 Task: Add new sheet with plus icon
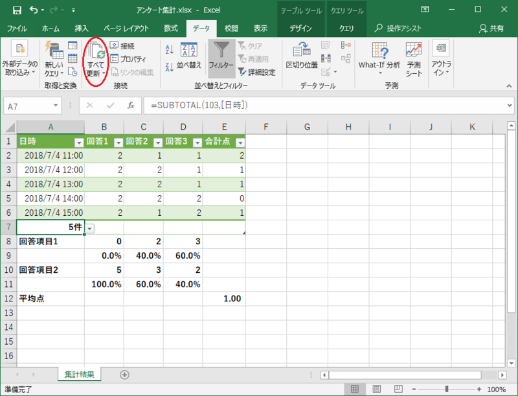coord(124,375)
